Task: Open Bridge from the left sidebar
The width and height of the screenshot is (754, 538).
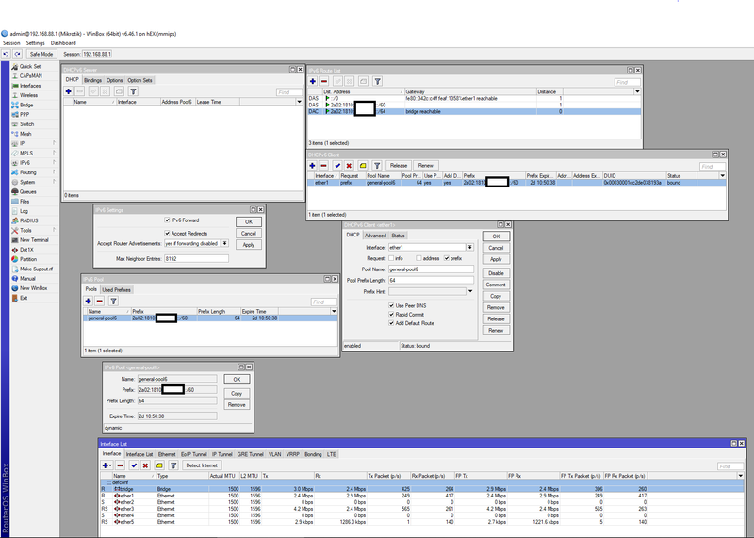Action: [x=27, y=105]
